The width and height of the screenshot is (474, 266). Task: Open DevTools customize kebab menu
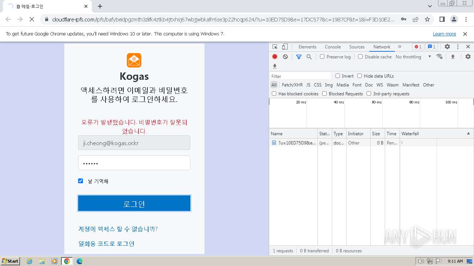[x=458, y=47]
